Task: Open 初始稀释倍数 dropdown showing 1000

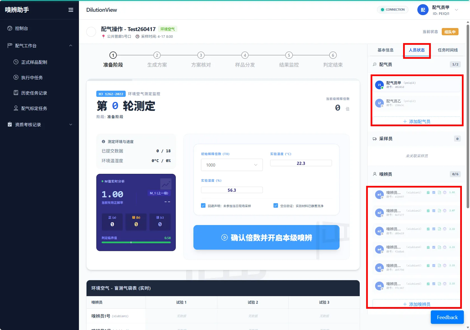Action: coord(232,165)
